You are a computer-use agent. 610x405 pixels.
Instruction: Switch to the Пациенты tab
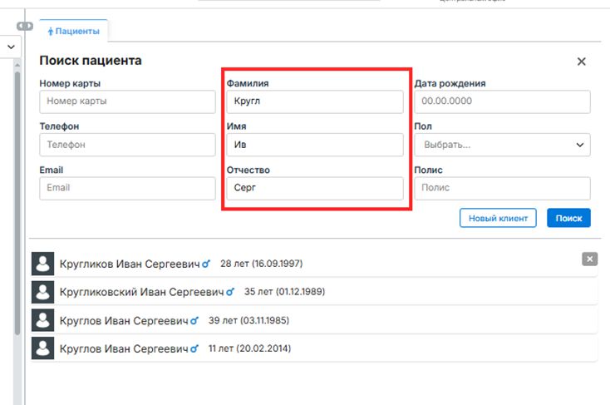click(74, 32)
